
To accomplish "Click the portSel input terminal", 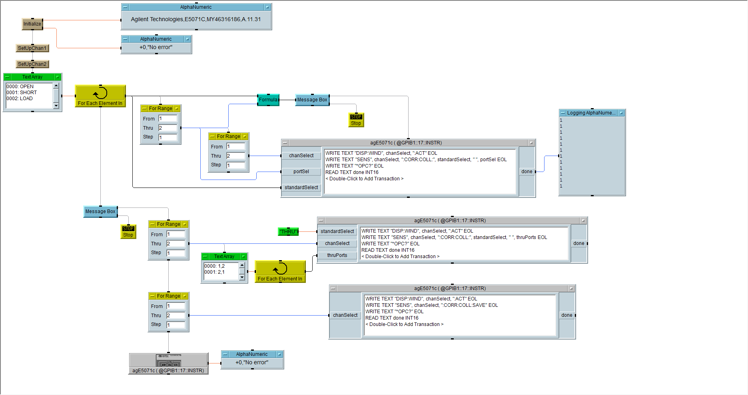I will [301, 172].
